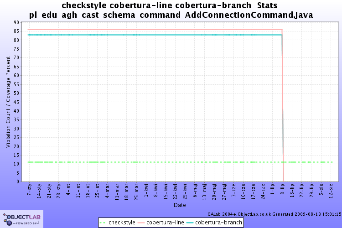Click the 24-cze date tick label
The width and height of the screenshot is (342, 228).
coord(263,192)
